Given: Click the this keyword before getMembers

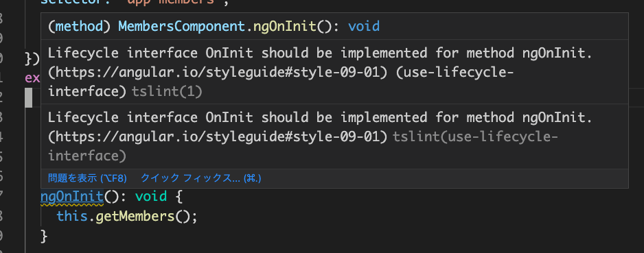Looking at the screenshot, I should pos(72,216).
